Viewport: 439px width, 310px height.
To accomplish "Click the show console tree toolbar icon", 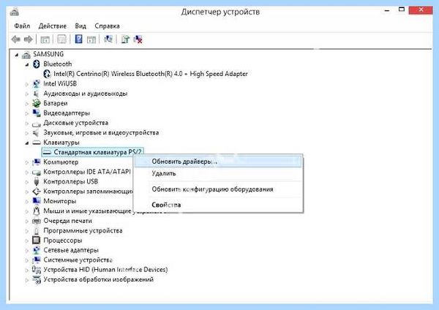I will [45, 39].
